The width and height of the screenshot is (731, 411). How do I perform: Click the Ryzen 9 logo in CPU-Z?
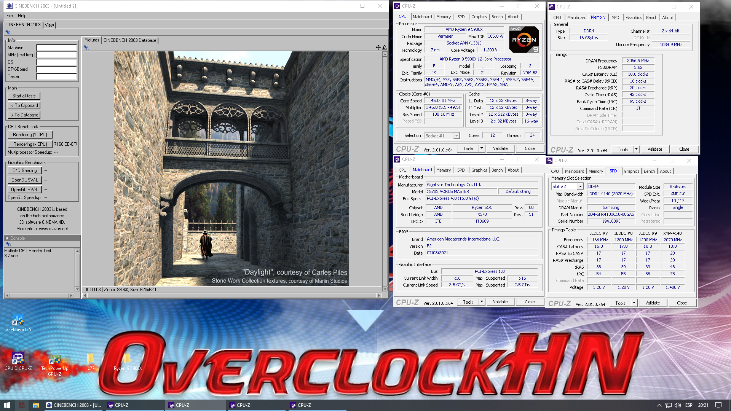point(524,40)
